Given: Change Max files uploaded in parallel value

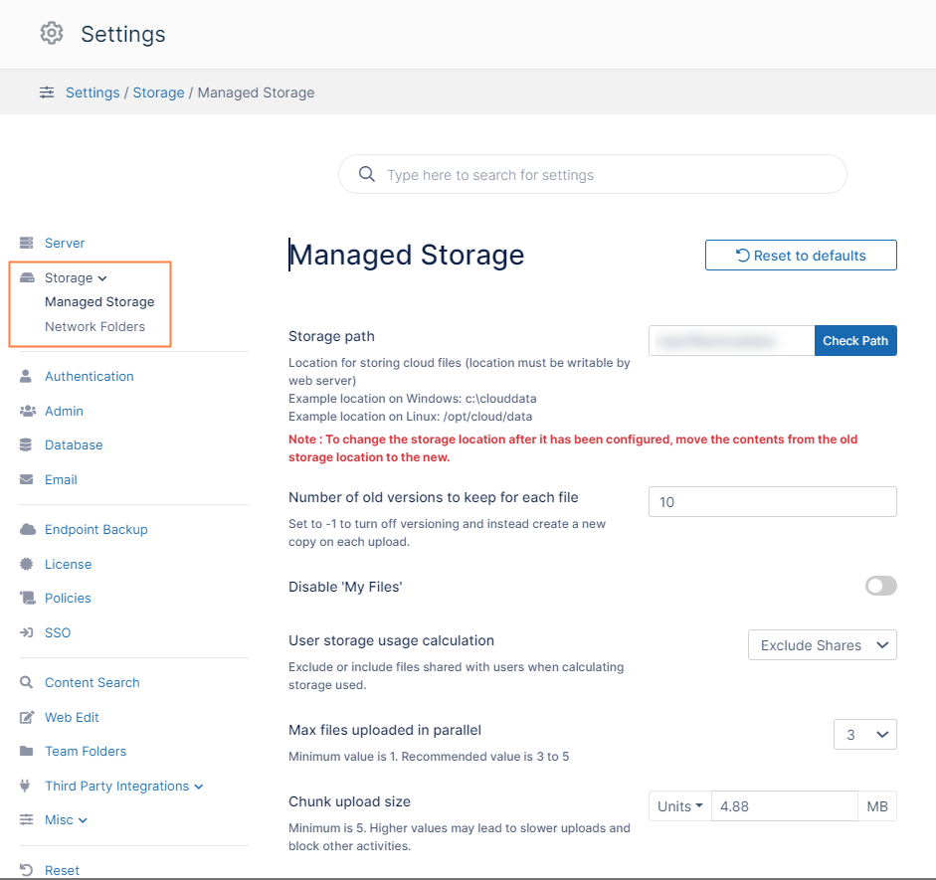Looking at the screenshot, I should [x=864, y=734].
